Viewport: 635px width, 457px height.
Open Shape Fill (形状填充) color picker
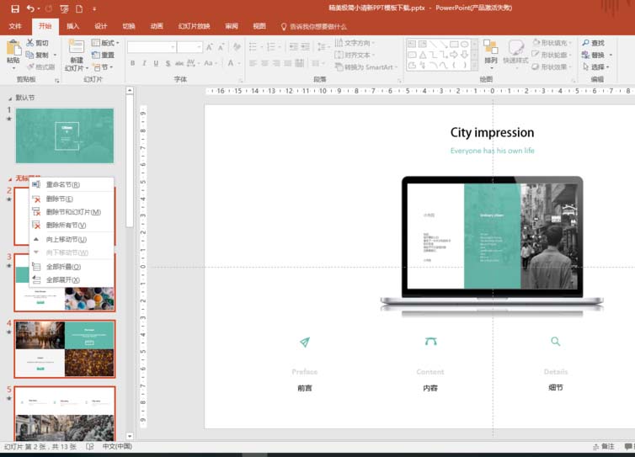pos(552,43)
